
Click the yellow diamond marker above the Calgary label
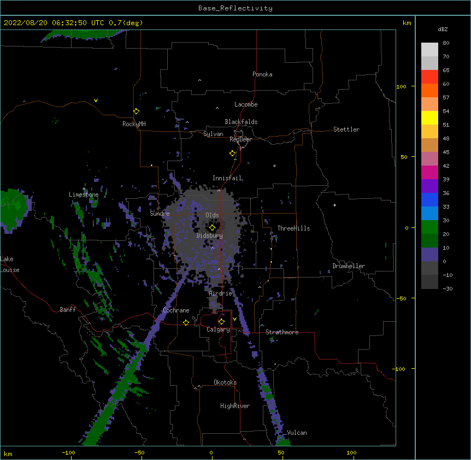221,322
